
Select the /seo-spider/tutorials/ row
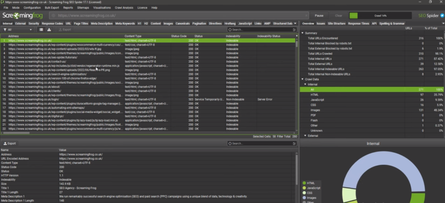point(148,57)
